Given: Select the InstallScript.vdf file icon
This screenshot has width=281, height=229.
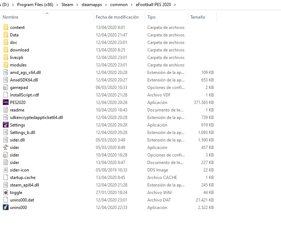Looking at the screenshot, I should point(6,95).
